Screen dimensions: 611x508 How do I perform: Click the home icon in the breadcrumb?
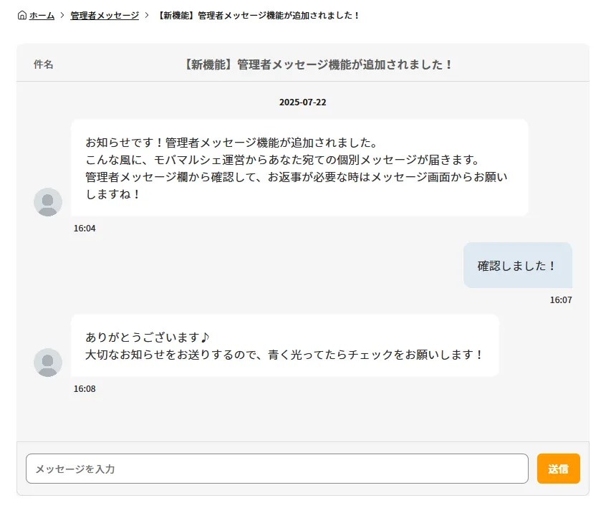click(x=22, y=15)
